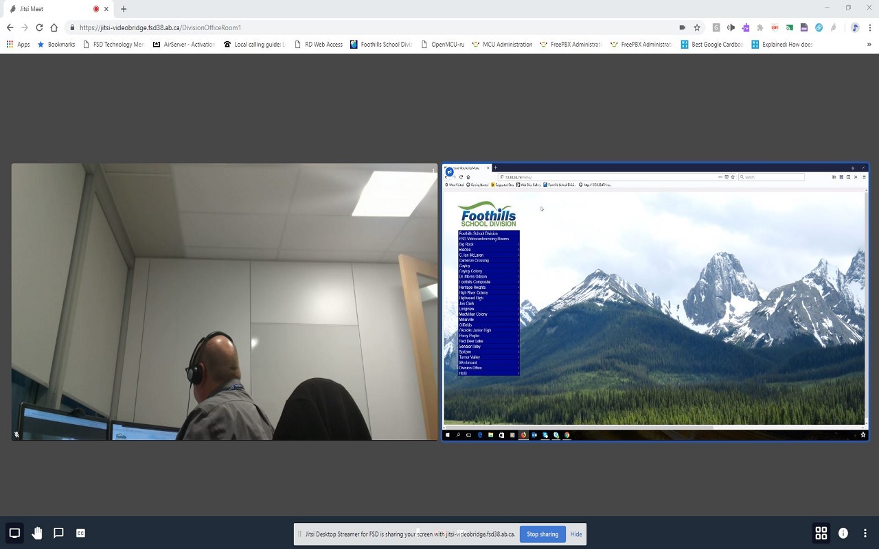This screenshot has width=879, height=549.
Task: Toggle closed captions with the CC button
Action: click(80, 533)
